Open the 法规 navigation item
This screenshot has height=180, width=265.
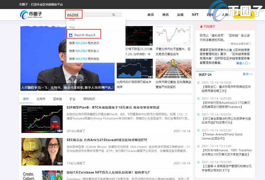point(180,15)
